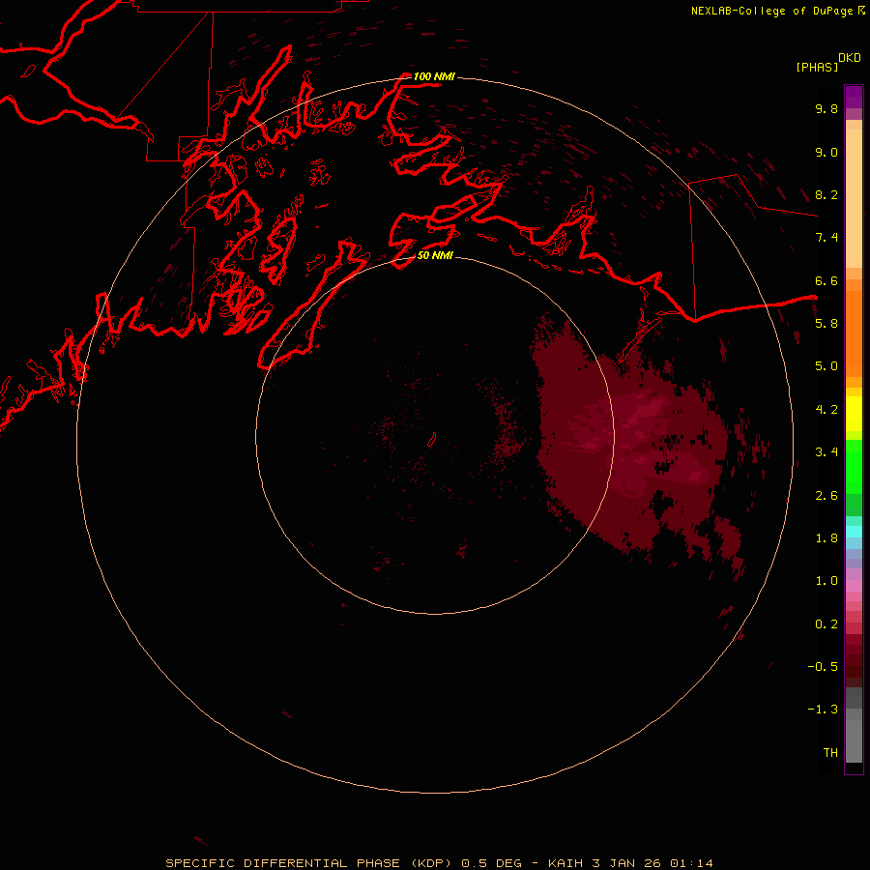Click the 5.0 color scale value
This screenshot has height=870, width=870.
pos(826,366)
